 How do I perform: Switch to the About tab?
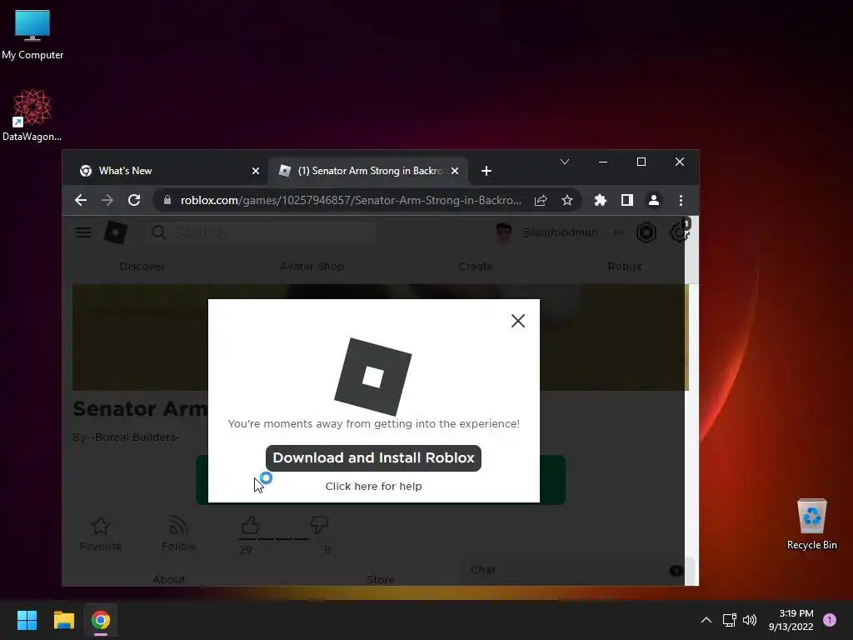coord(168,580)
